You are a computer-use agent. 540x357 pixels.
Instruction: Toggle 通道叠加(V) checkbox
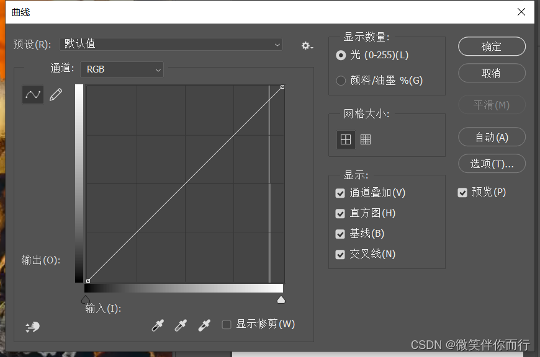tap(340, 193)
